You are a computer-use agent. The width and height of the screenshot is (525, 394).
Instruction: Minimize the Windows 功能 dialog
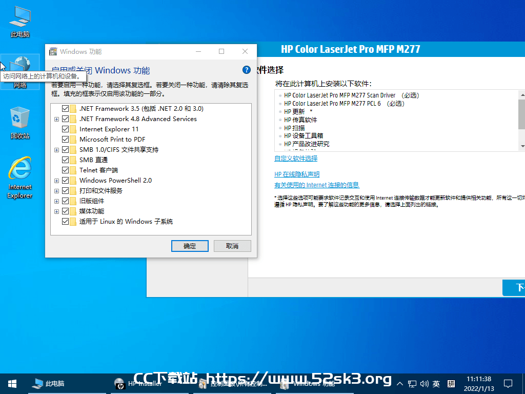coord(198,51)
